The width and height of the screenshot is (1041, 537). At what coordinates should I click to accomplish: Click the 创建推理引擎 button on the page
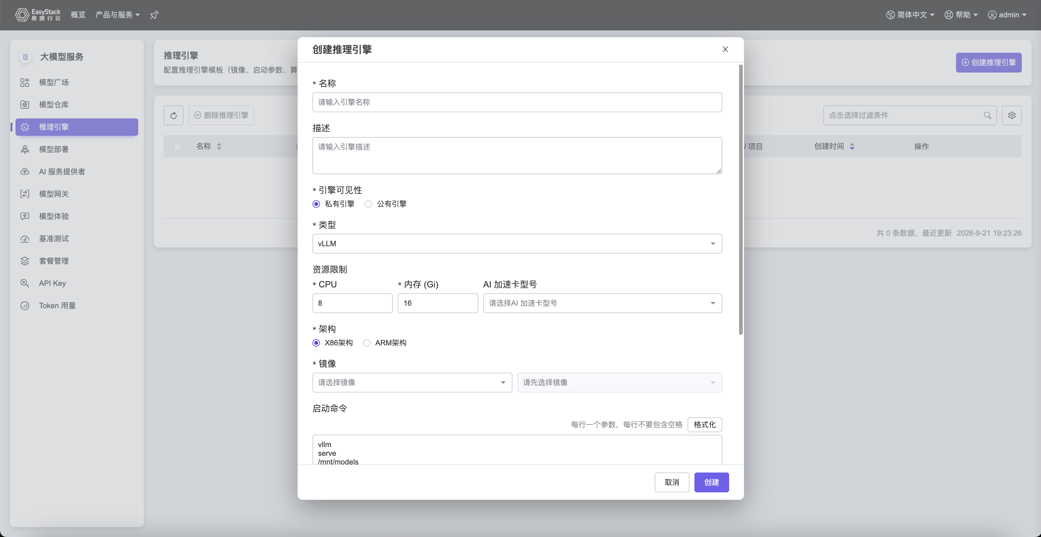(989, 63)
